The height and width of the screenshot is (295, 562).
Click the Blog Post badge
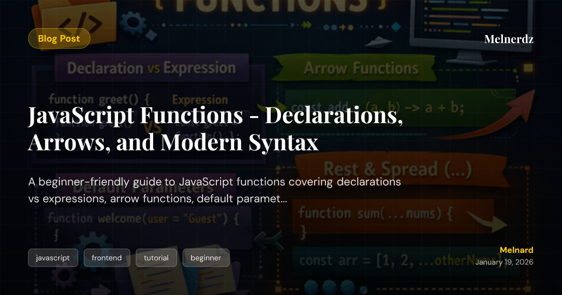click(x=59, y=38)
